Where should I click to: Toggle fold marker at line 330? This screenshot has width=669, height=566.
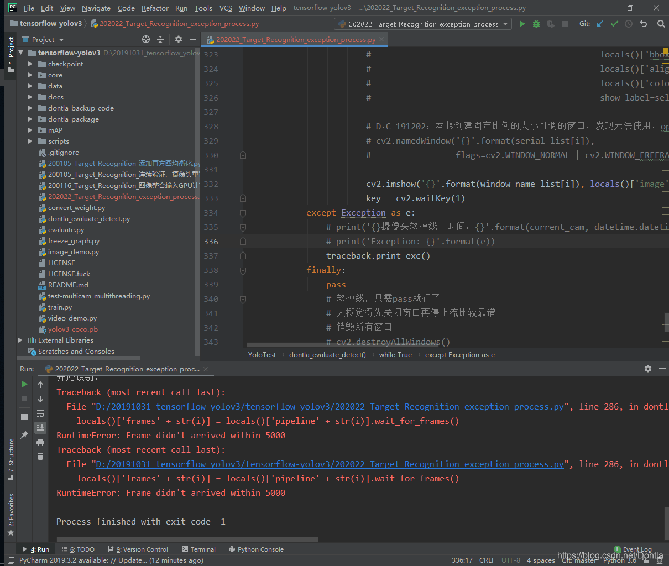click(x=243, y=155)
